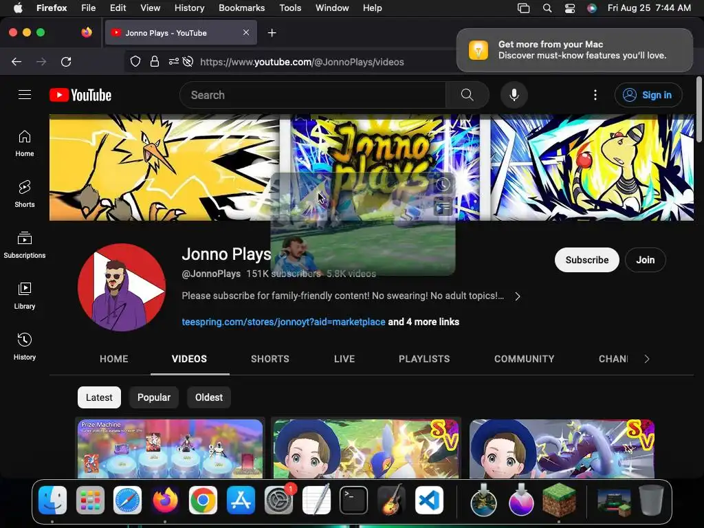Open the Tools menu
704x528 pixels.
[x=290, y=8]
